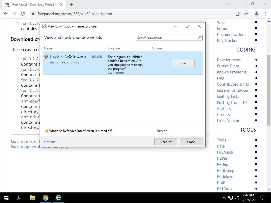The width and height of the screenshot is (271, 203).
Task: Bookmark this page with star icon
Action: point(246,14)
